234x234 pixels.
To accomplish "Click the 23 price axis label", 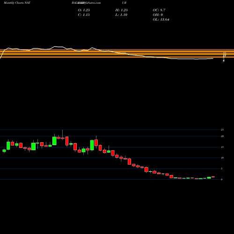I will click(222, 130).
